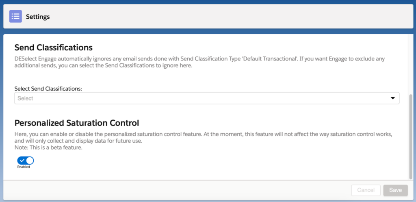Click the Select Send Classifications field label
Viewport: 416px width, 202px height.
[x=48, y=89]
